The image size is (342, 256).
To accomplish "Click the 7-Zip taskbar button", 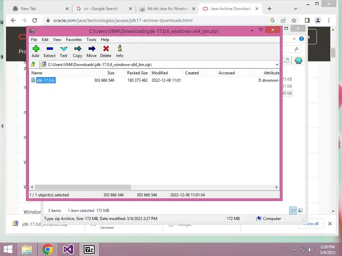I will (x=89, y=249).
